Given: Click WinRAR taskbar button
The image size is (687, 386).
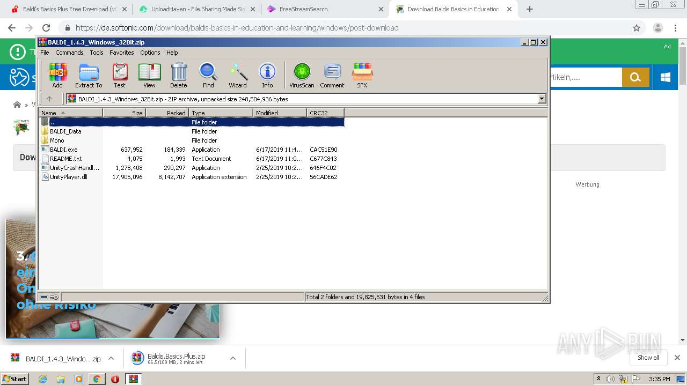Looking at the screenshot, I should click(134, 379).
